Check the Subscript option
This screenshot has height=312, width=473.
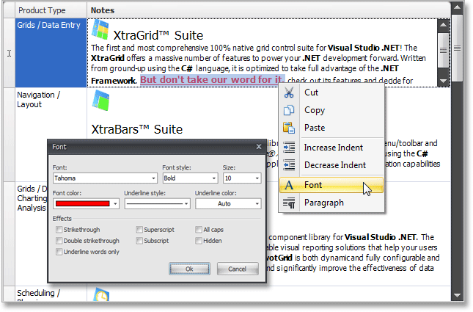coord(139,241)
